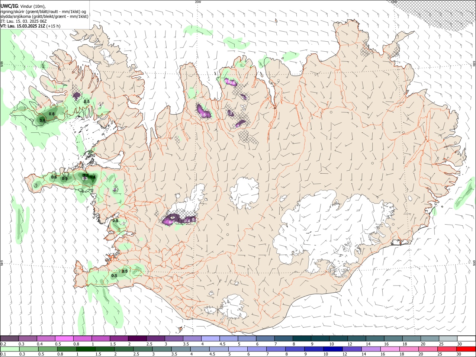Click the '20W' longitude label at the top edge
This screenshot has height=357, width=476.
coord(198,2)
